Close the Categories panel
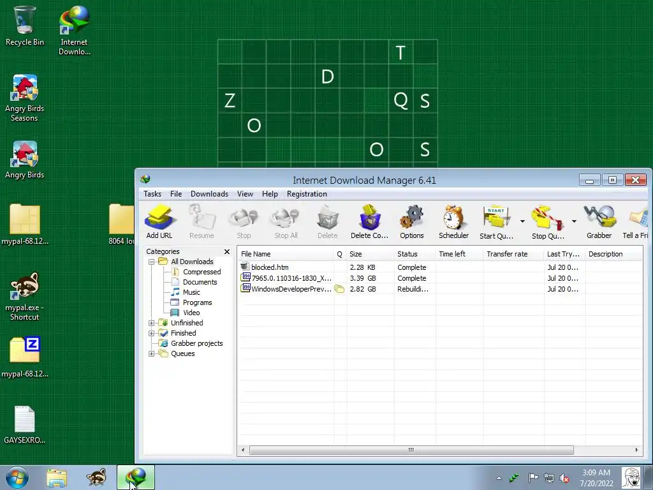The width and height of the screenshot is (653, 490). [227, 251]
